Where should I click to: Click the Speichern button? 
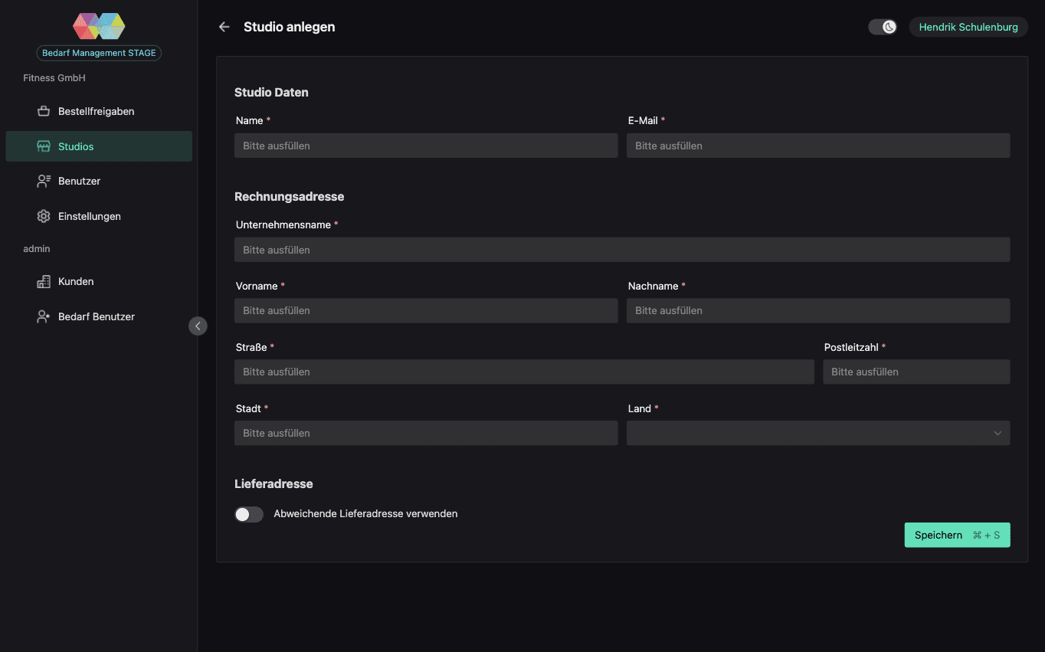click(957, 535)
